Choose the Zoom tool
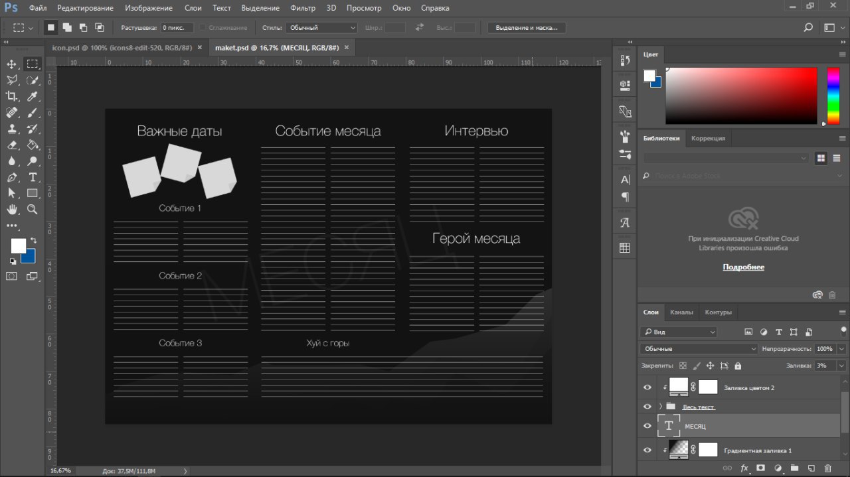 (x=32, y=210)
